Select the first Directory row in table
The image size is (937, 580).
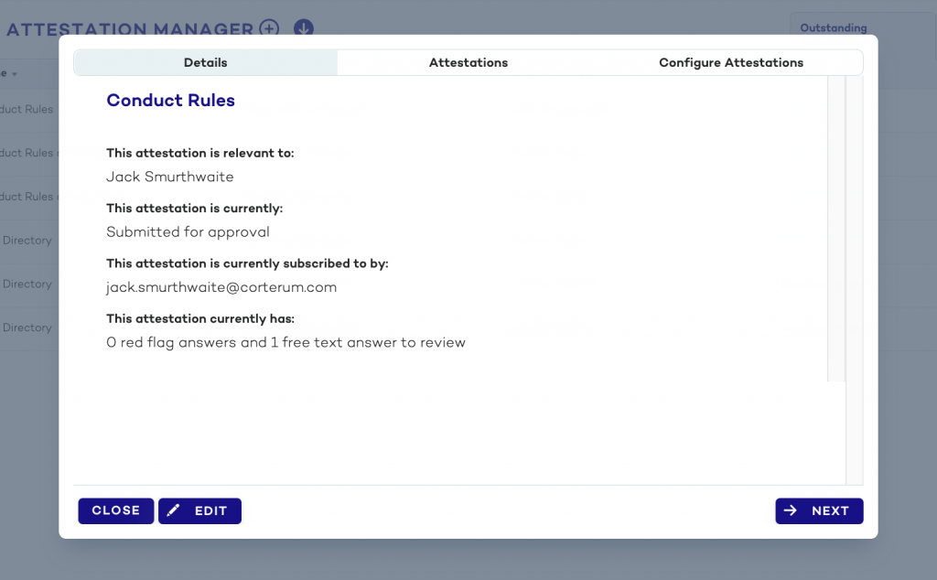point(27,240)
